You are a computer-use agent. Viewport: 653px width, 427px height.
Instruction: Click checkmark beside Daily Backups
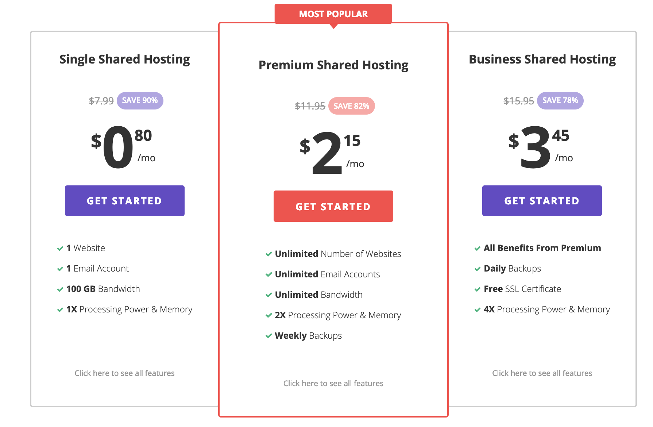478,269
